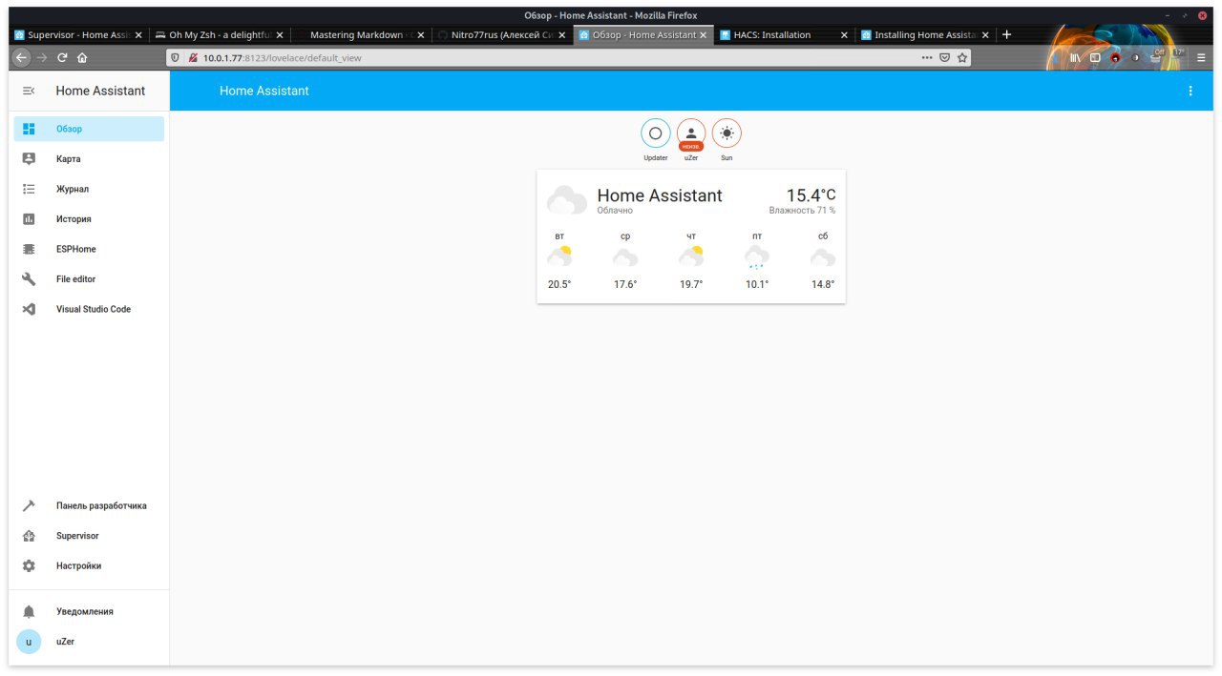
Task: Reload the current page
Action: (62, 57)
